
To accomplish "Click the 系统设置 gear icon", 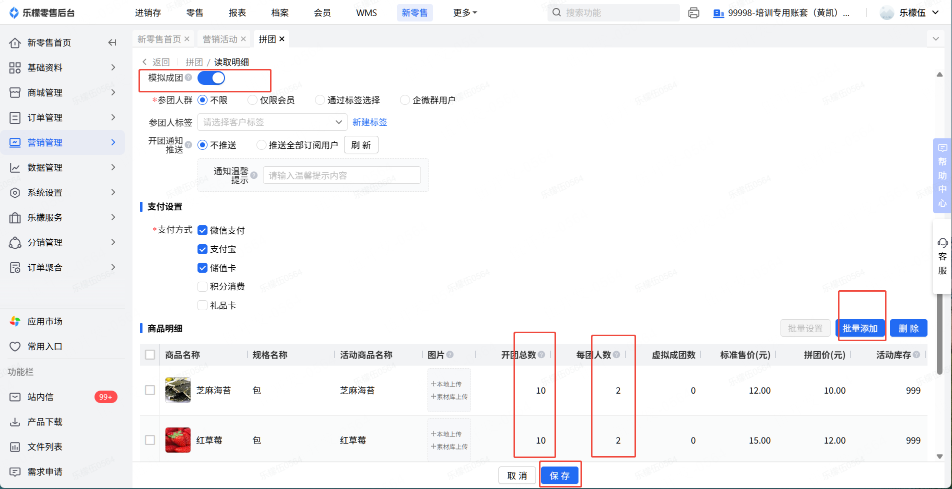I will pos(15,193).
